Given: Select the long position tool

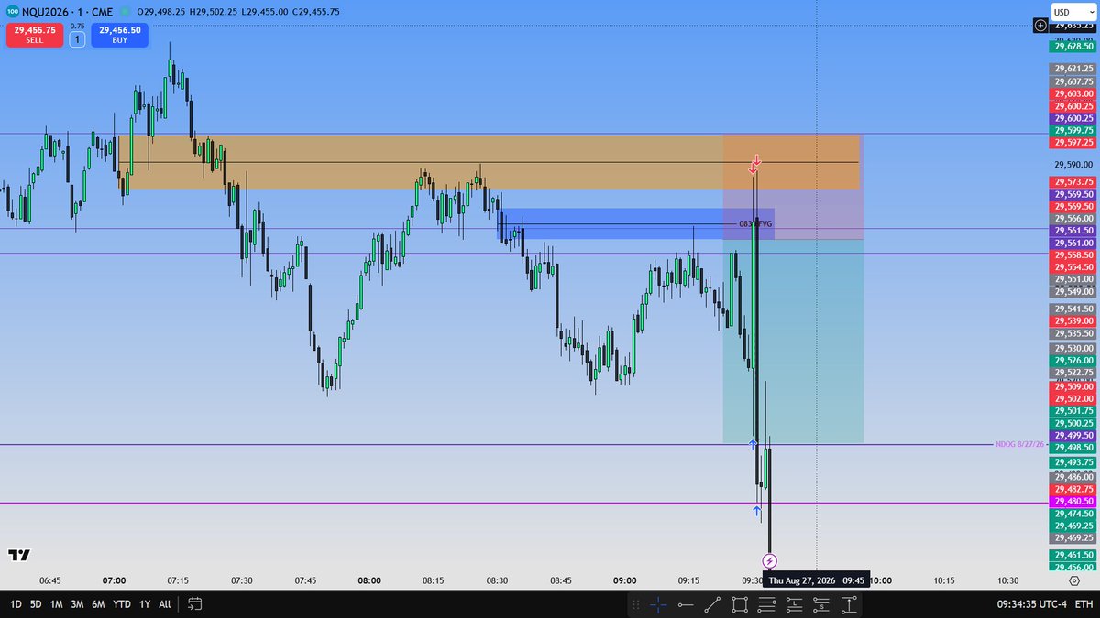Looking at the screenshot, I should [x=796, y=604].
